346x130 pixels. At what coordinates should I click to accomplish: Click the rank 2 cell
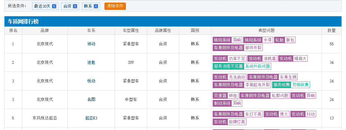pyautogui.click(x=13, y=63)
